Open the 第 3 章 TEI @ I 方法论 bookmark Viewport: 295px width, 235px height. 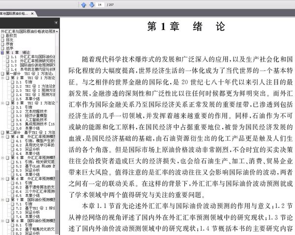(33, 103)
